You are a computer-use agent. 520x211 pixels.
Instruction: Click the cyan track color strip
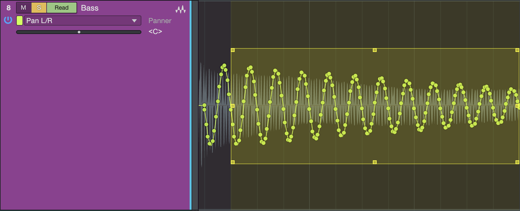[x=191, y=105]
